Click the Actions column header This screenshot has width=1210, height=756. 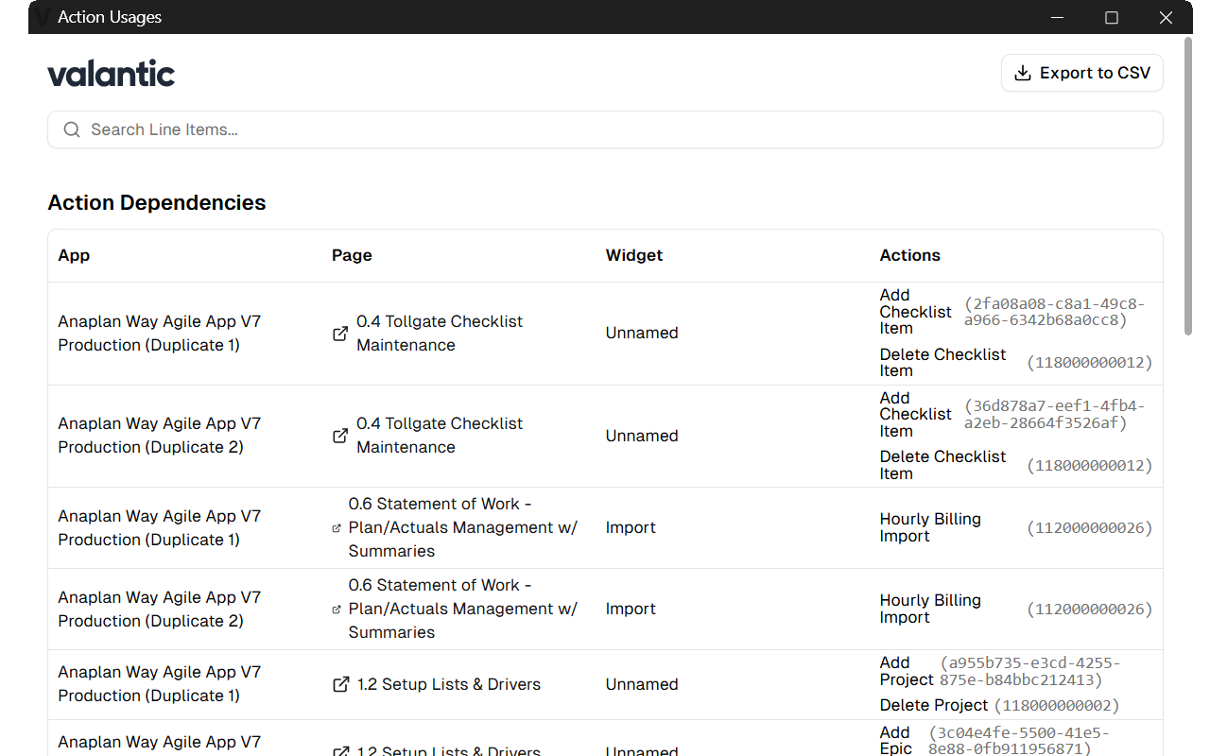point(910,255)
